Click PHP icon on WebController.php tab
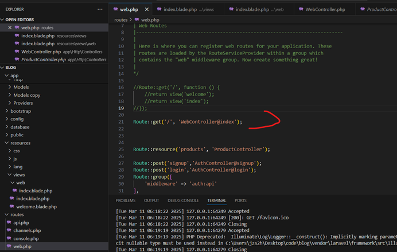 point(301,9)
